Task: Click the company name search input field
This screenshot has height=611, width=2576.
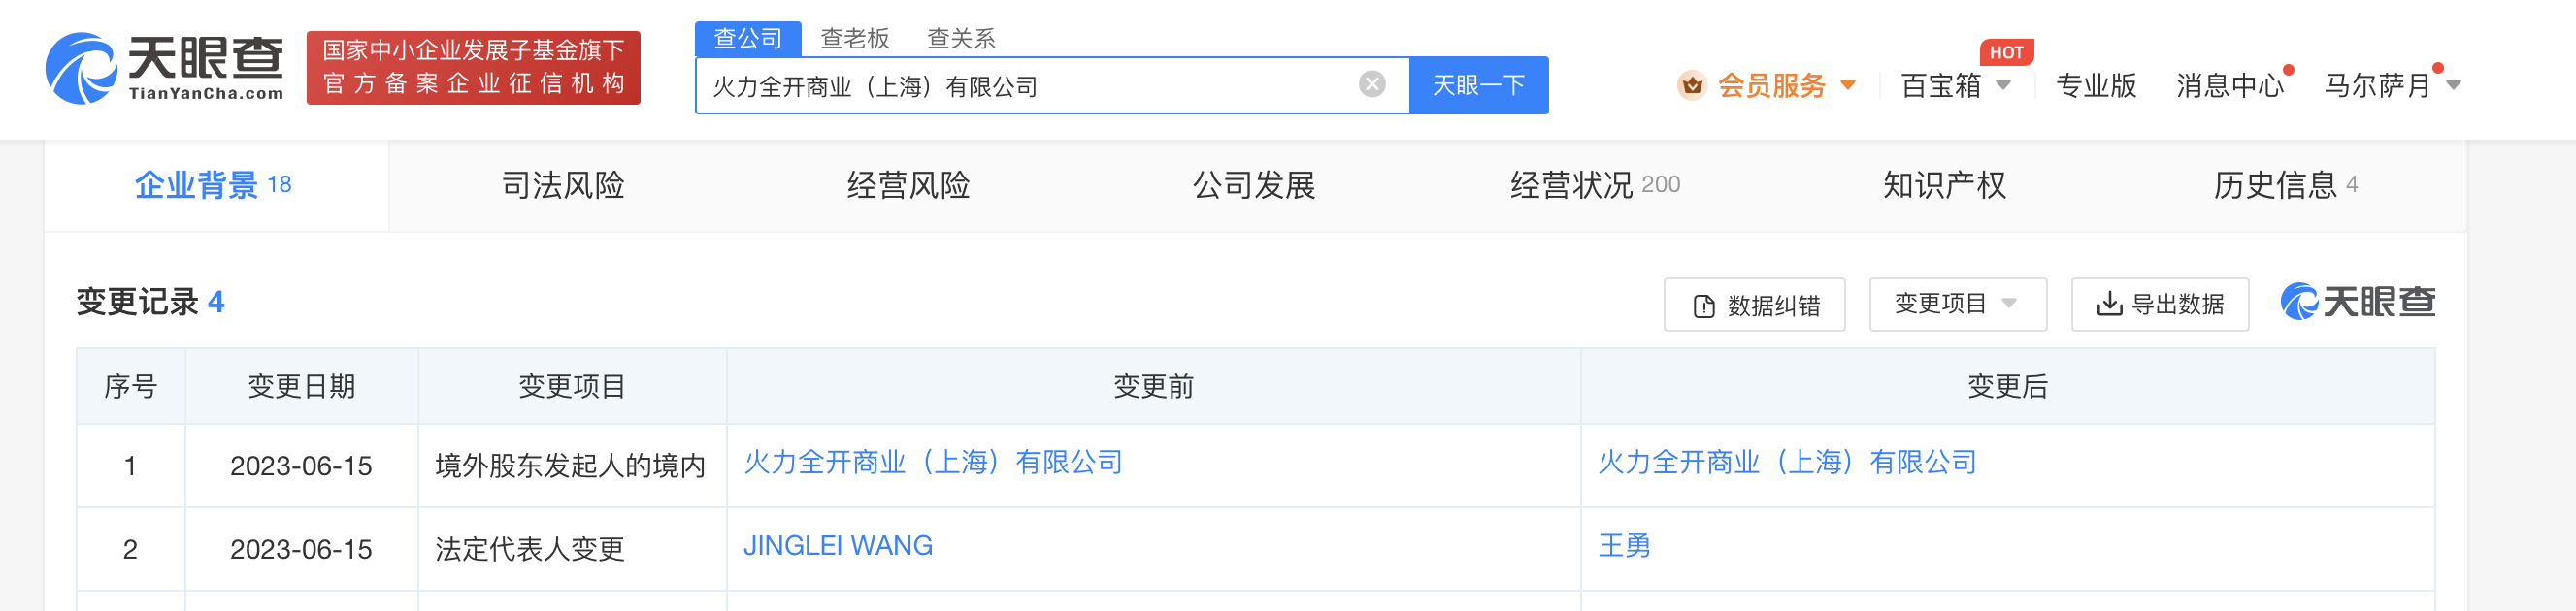Action: (x=1030, y=86)
